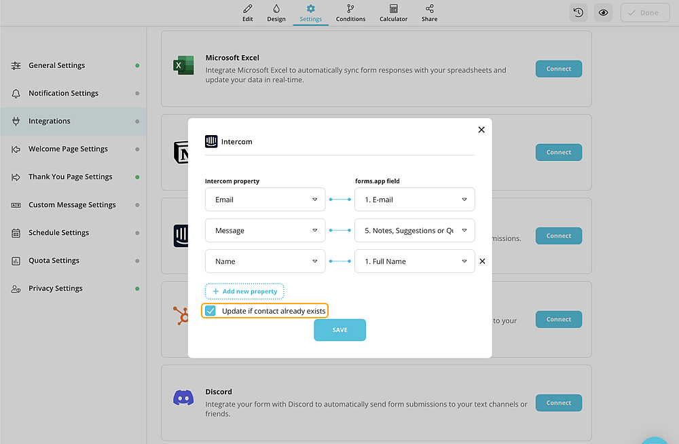Open the 1. E-mail field dropdown

tap(414, 200)
